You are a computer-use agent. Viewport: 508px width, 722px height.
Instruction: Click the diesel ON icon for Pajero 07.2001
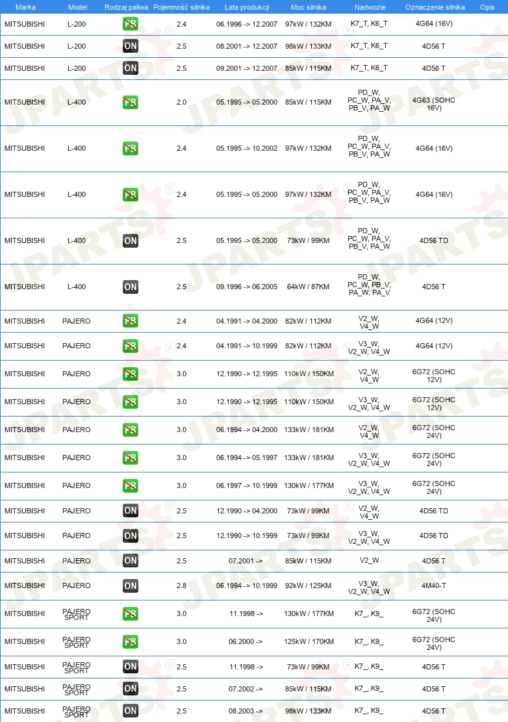130,561
